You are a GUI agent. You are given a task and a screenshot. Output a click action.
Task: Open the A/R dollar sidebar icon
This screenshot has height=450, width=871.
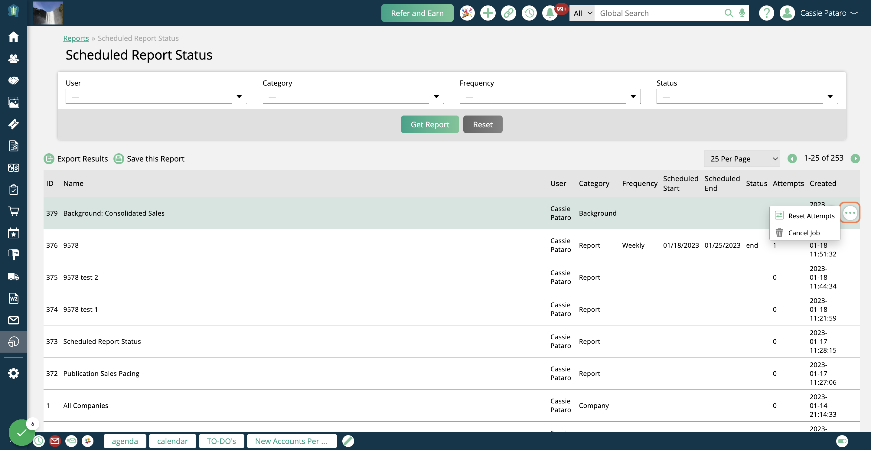(x=14, y=168)
